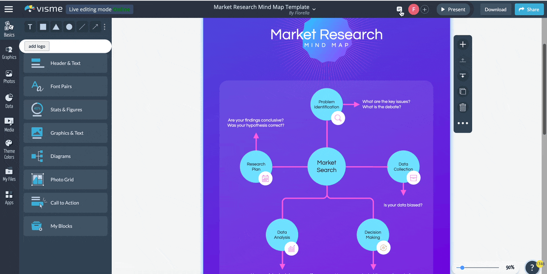The image size is (547, 274).
Task: Expand the project title dropdown arrow
Action: click(x=314, y=9)
